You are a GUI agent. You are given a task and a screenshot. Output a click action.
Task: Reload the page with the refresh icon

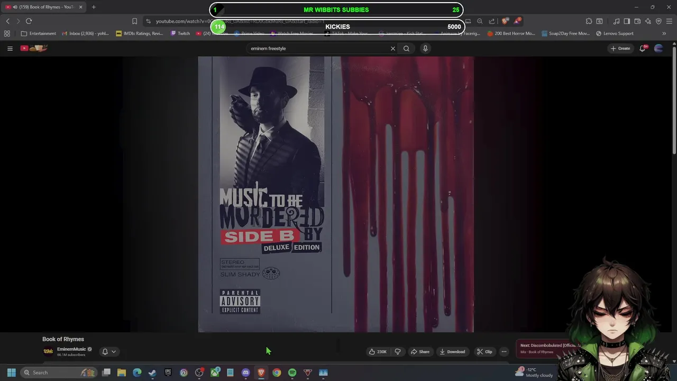coord(29,21)
